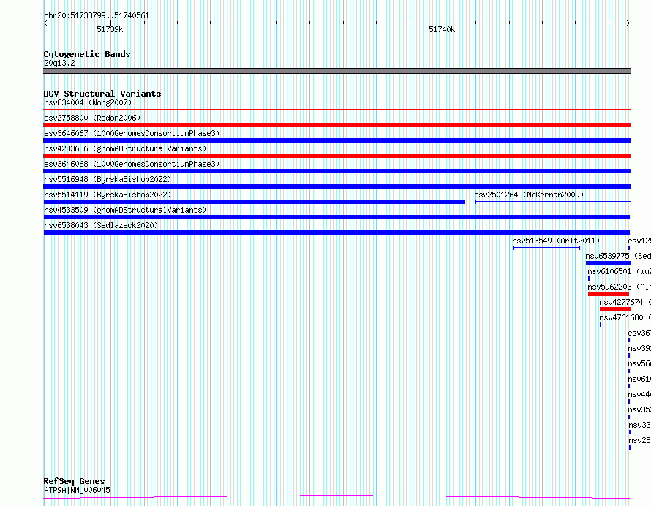Open nsv5516948 (ByrskaBishop2022) label
The width and height of the screenshot is (651, 506).
coord(108,179)
